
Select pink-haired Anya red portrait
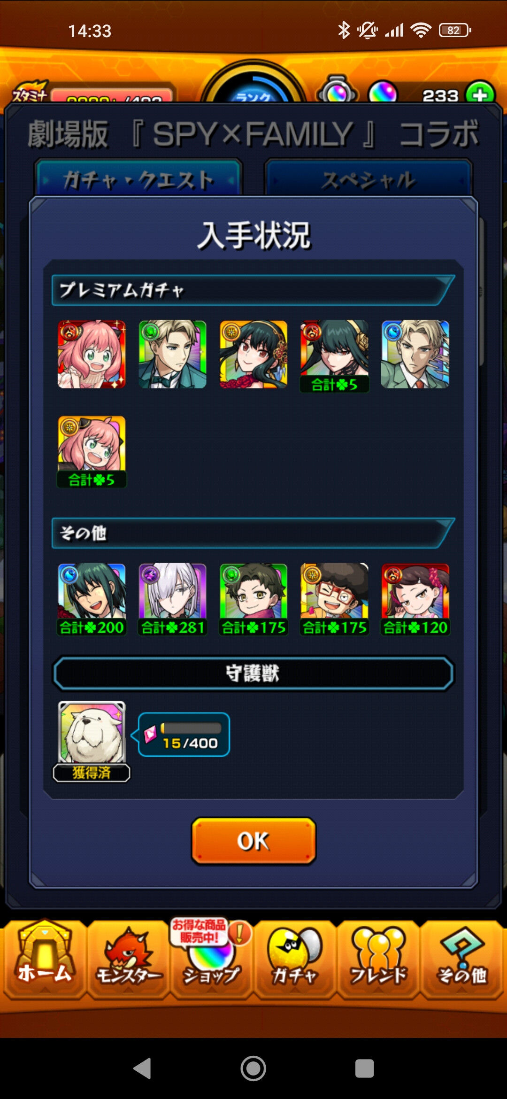click(92, 355)
